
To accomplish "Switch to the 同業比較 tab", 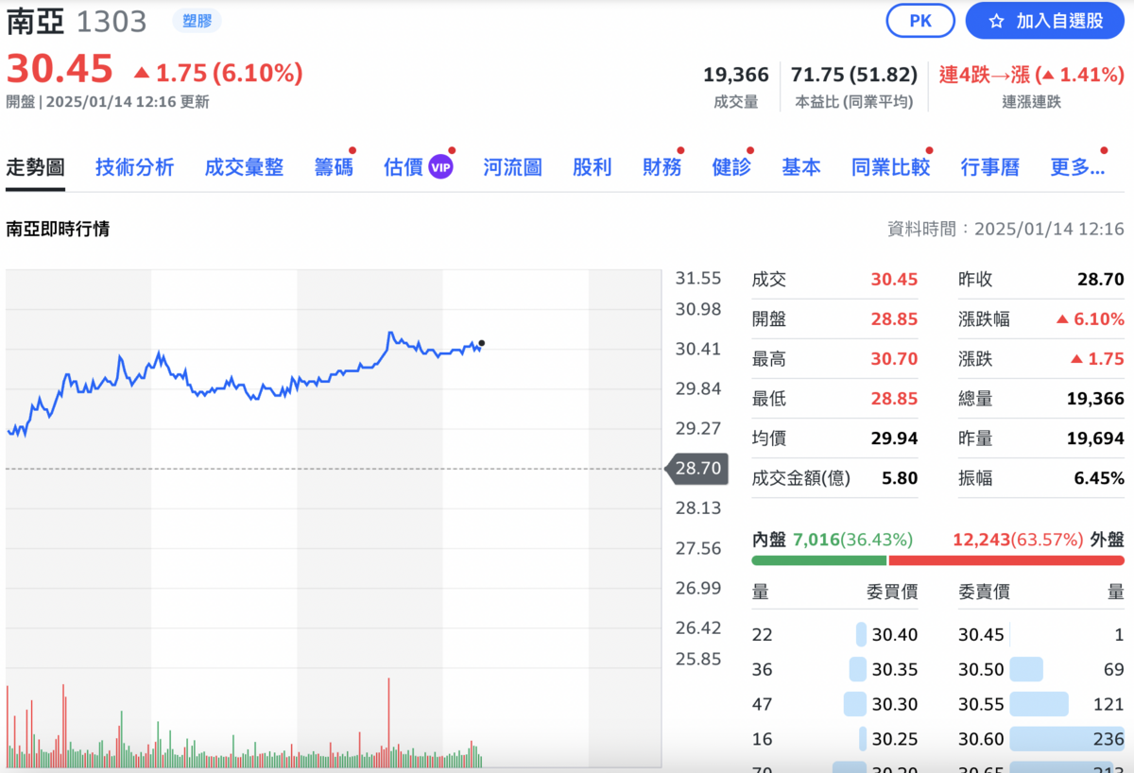I will (x=890, y=168).
